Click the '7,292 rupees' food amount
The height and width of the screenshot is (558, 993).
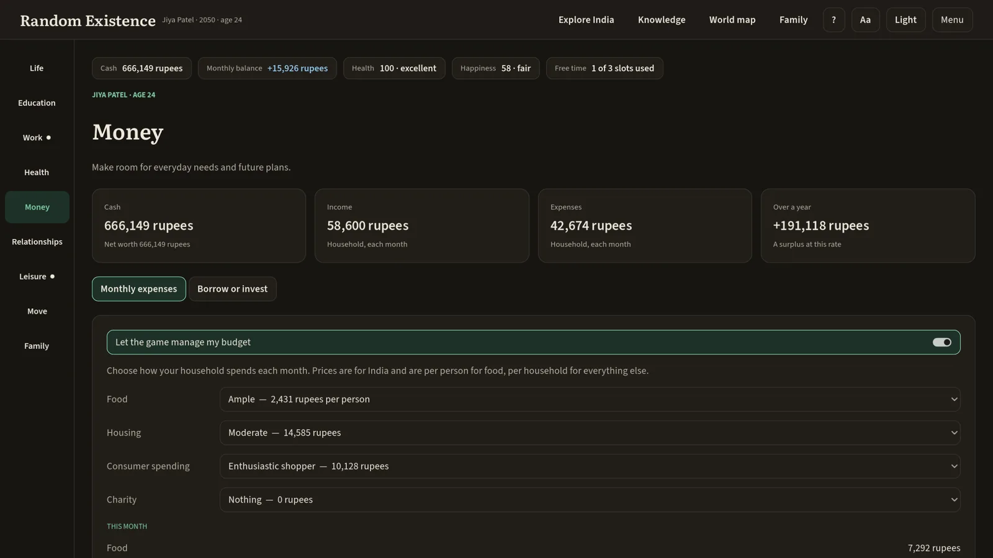pyautogui.click(x=933, y=548)
